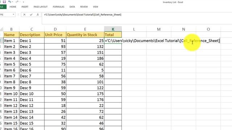Select column C header
232x130 pixels.
pyautogui.click(x=32, y=29)
